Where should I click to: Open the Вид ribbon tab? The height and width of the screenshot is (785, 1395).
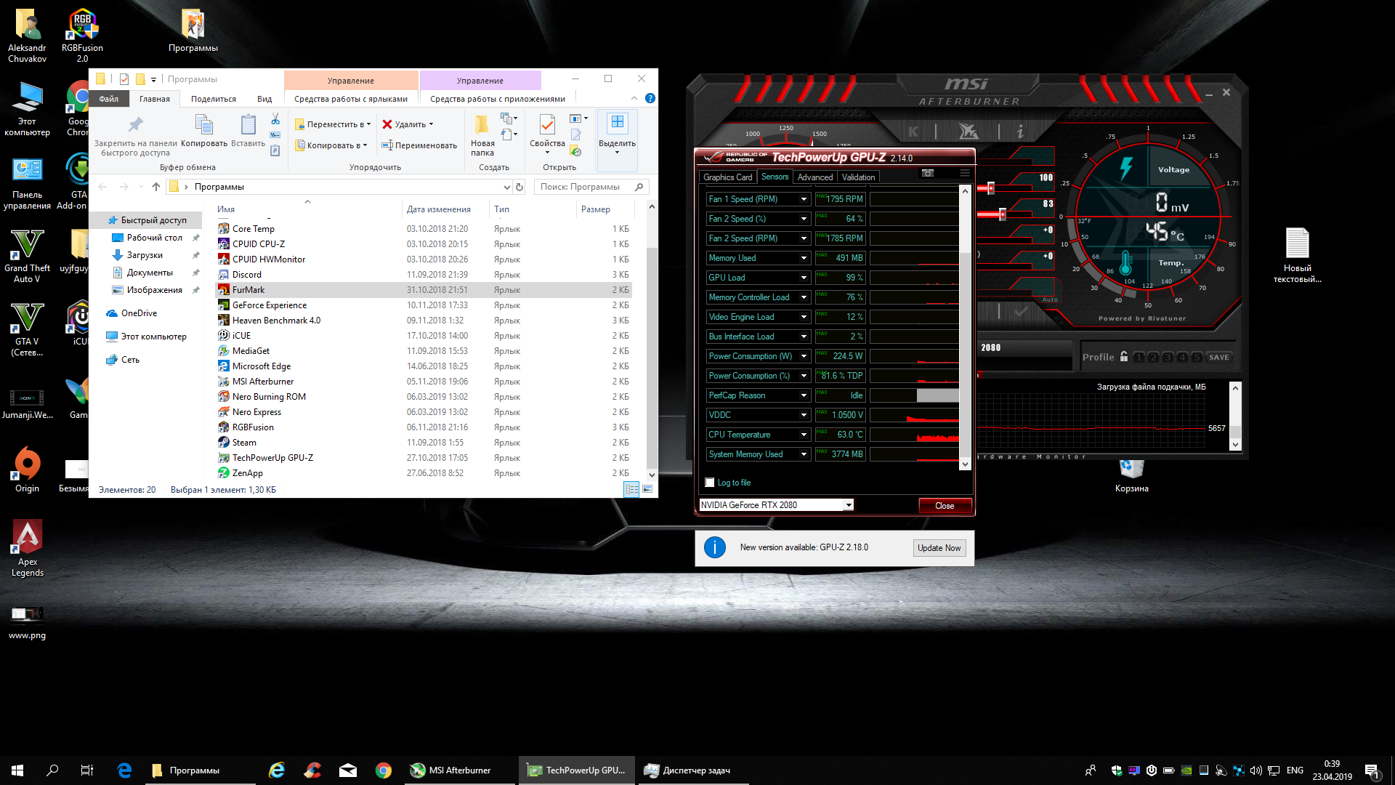point(264,99)
